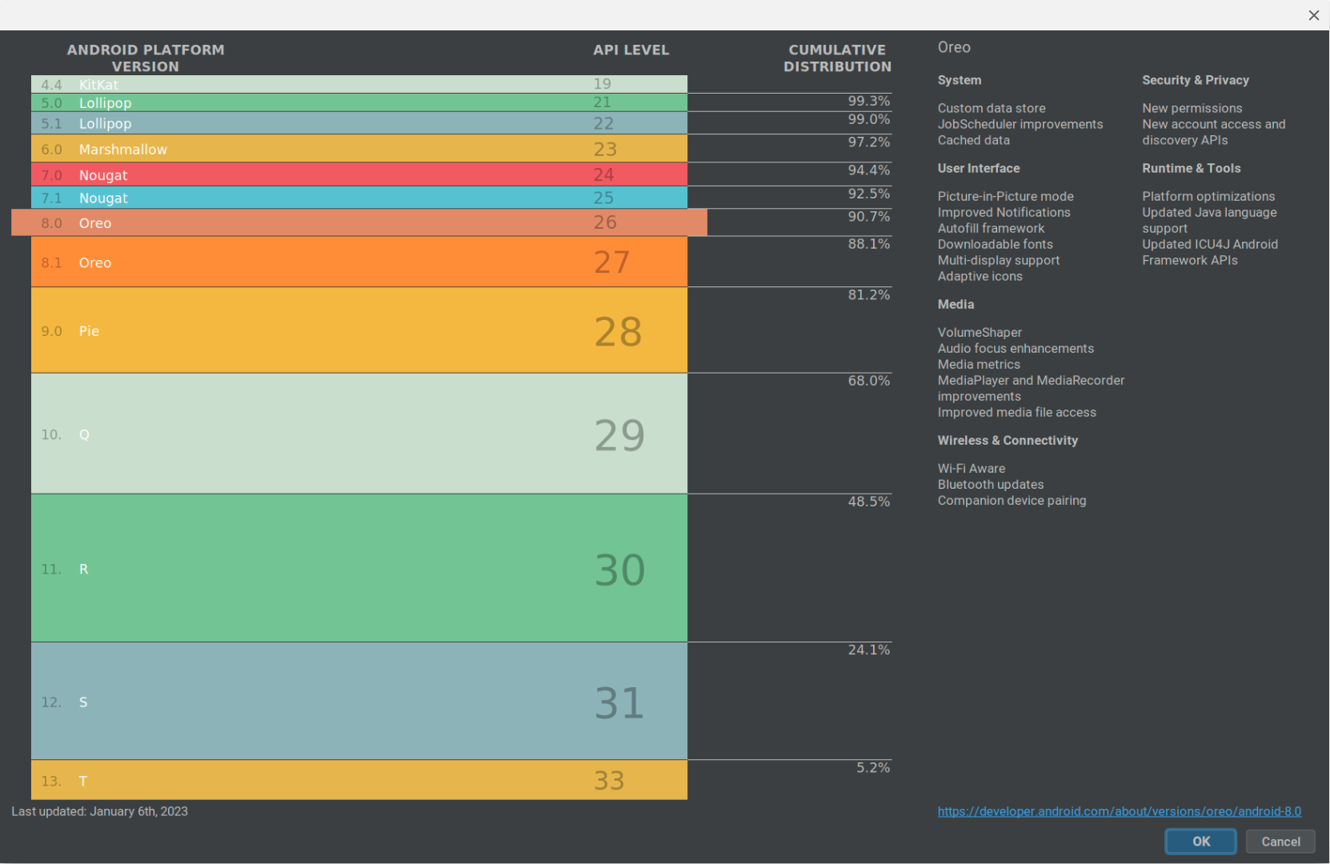Select the Marshmallow 6.0 row

point(359,149)
